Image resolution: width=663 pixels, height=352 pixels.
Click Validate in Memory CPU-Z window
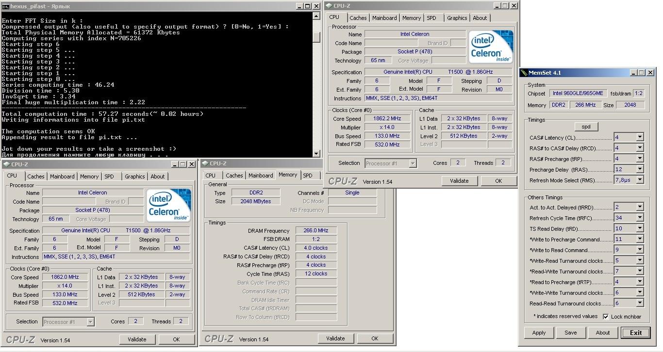[x=335, y=338]
